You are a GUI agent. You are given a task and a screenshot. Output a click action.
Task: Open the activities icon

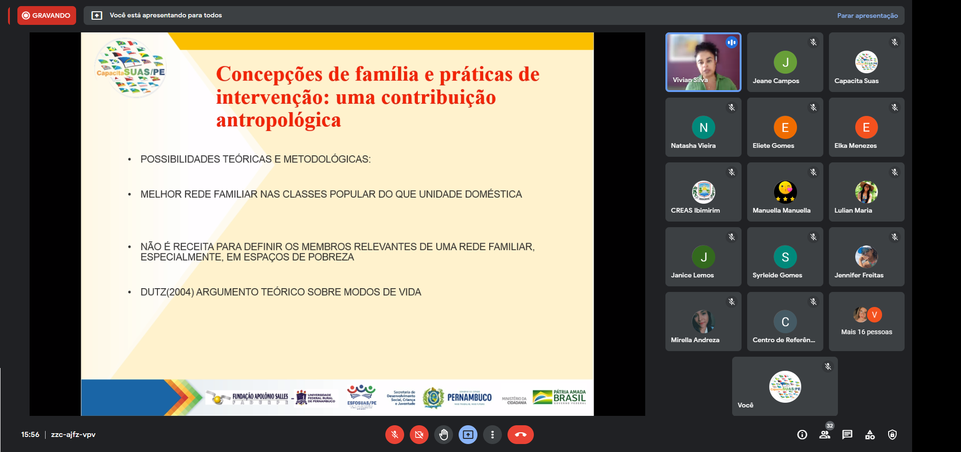pyautogui.click(x=870, y=435)
